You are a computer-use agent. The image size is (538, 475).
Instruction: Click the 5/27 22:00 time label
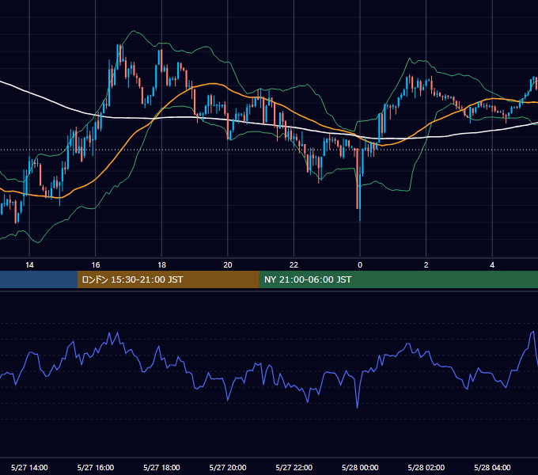[x=294, y=467]
